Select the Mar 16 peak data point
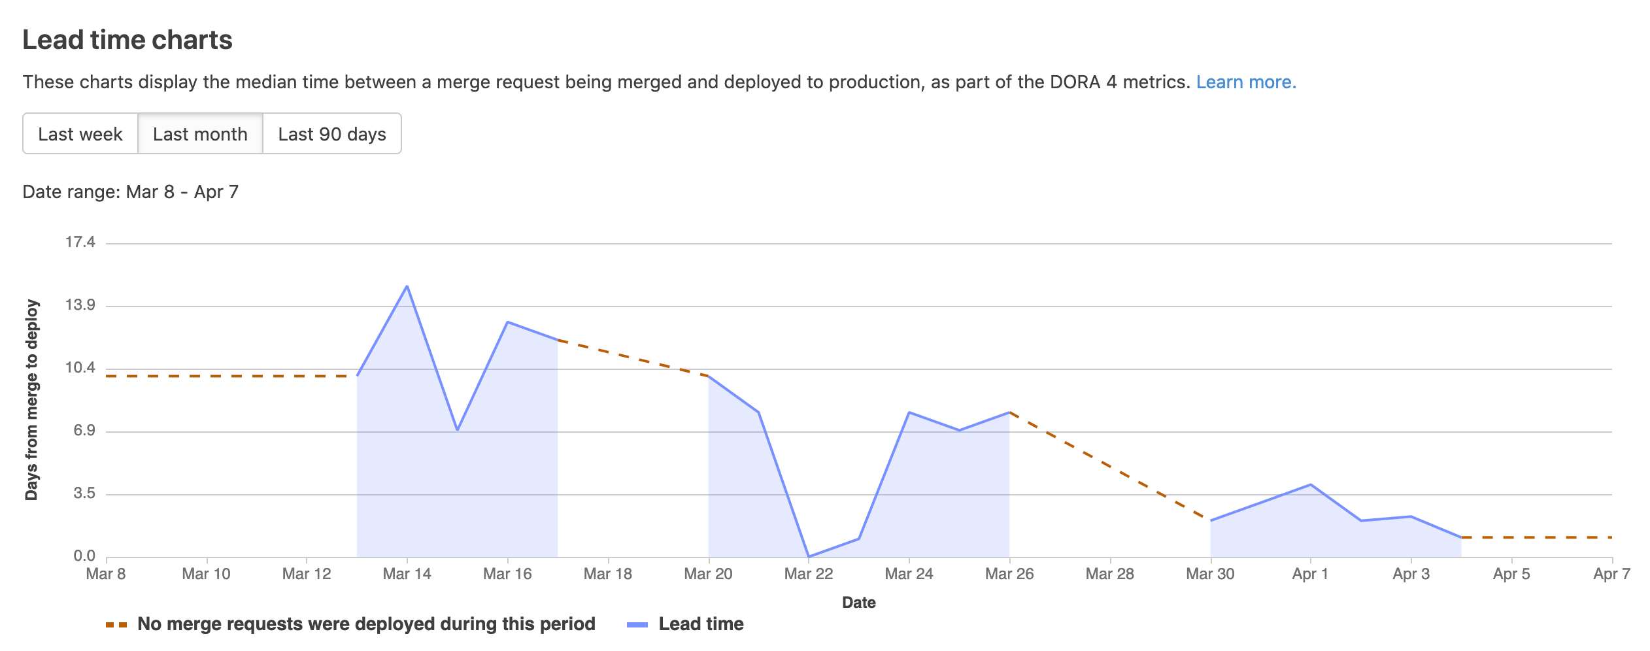This screenshot has height=651, width=1650. [x=508, y=322]
